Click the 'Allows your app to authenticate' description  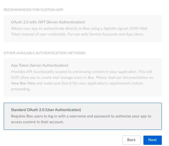click(79, 31)
